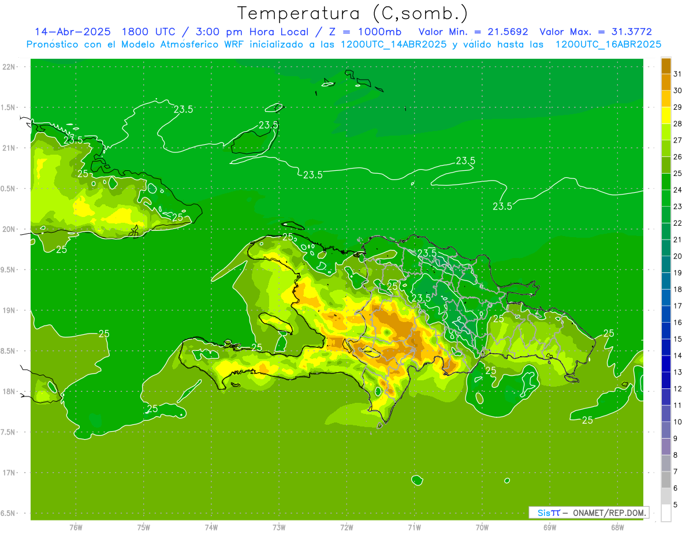Click the "1800 UTC" time text
The width and height of the screenshot is (693, 535).
[x=149, y=32]
